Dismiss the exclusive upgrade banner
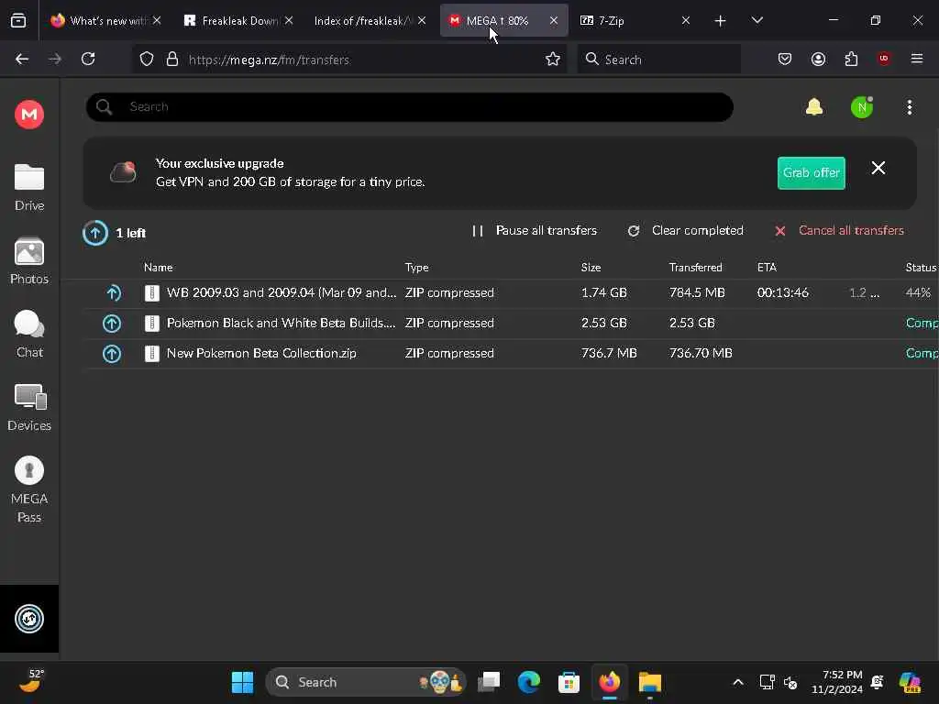 pyautogui.click(x=878, y=169)
